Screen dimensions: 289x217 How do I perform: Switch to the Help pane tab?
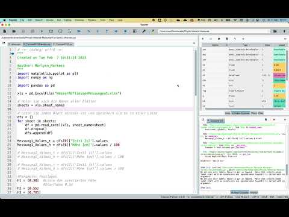228,113
